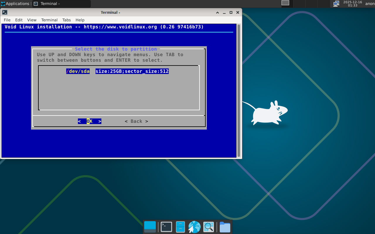Viewport: 375px width, 234px height.
Task: Click the Terminal taskbar window button
Action: (x=62, y=4)
